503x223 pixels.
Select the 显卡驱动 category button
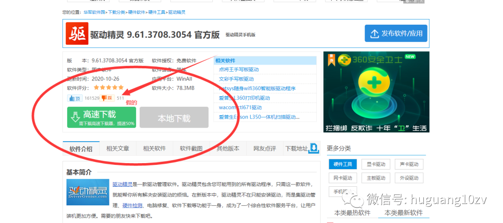(x=376, y=164)
